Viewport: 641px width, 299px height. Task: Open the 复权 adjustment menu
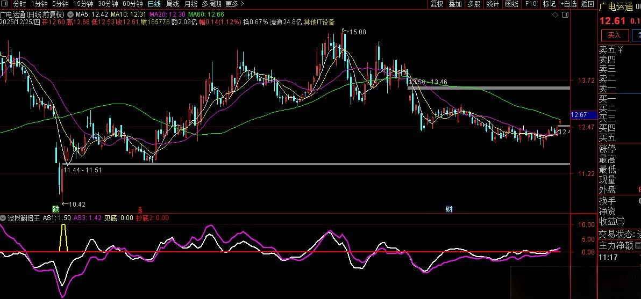(x=437, y=4)
